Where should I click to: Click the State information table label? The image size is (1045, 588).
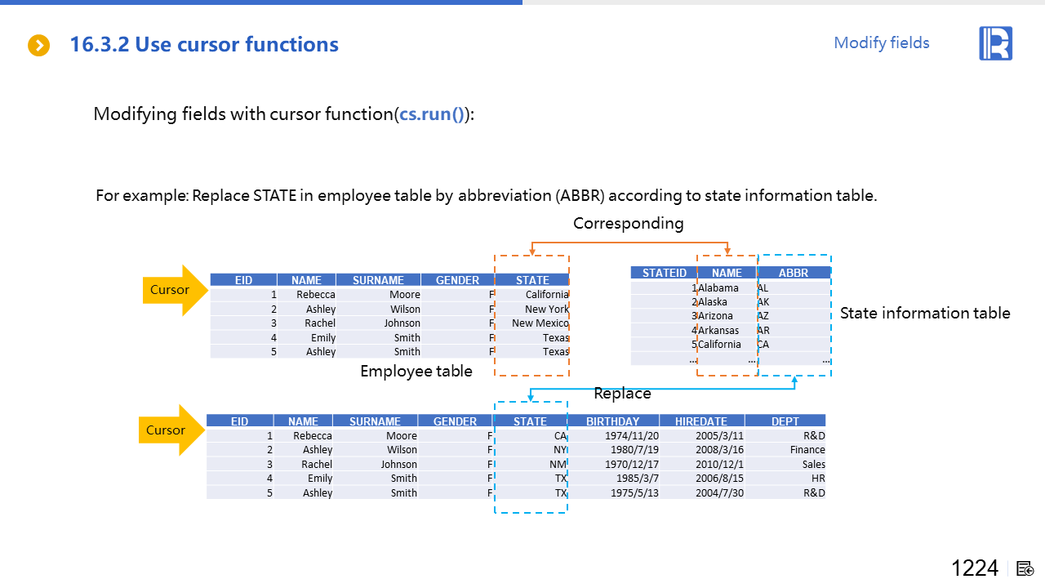tap(924, 314)
